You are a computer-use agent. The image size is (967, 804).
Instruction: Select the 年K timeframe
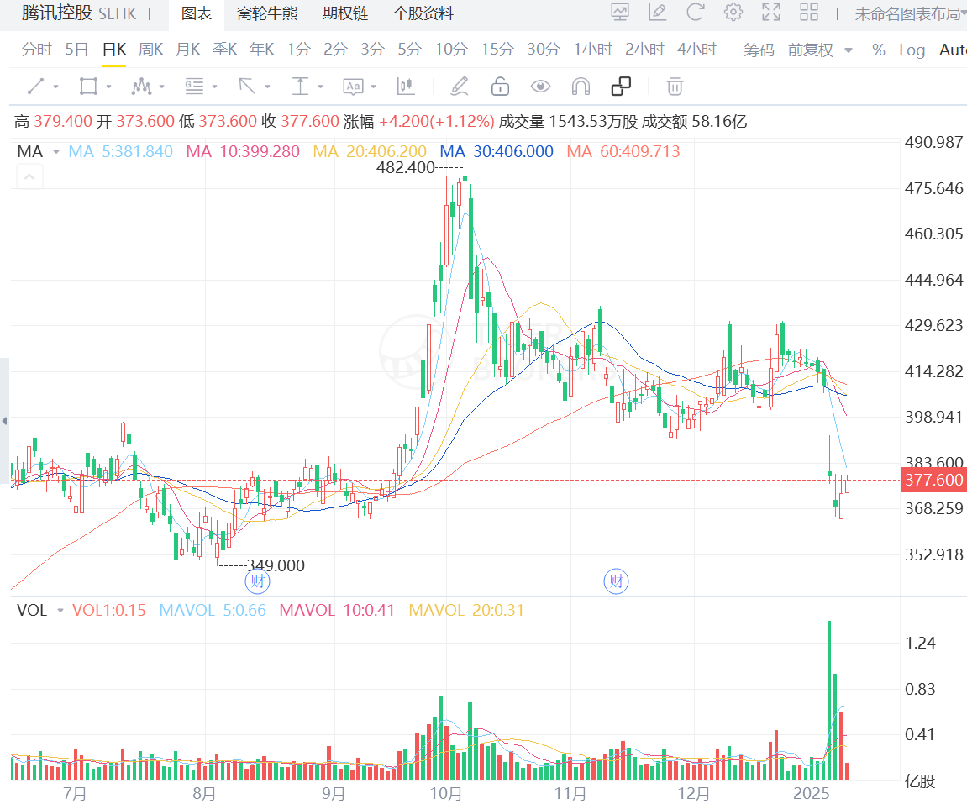pyautogui.click(x=261, y=50)
